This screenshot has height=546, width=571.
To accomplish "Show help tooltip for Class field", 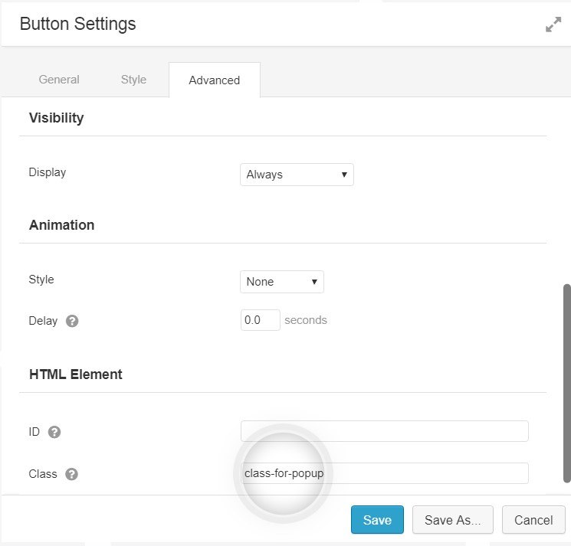I will click(72, 474).
